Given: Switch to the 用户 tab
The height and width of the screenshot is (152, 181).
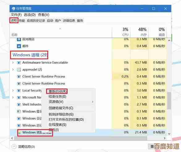Looking at the screenshot, I should (x=58, y=21).
